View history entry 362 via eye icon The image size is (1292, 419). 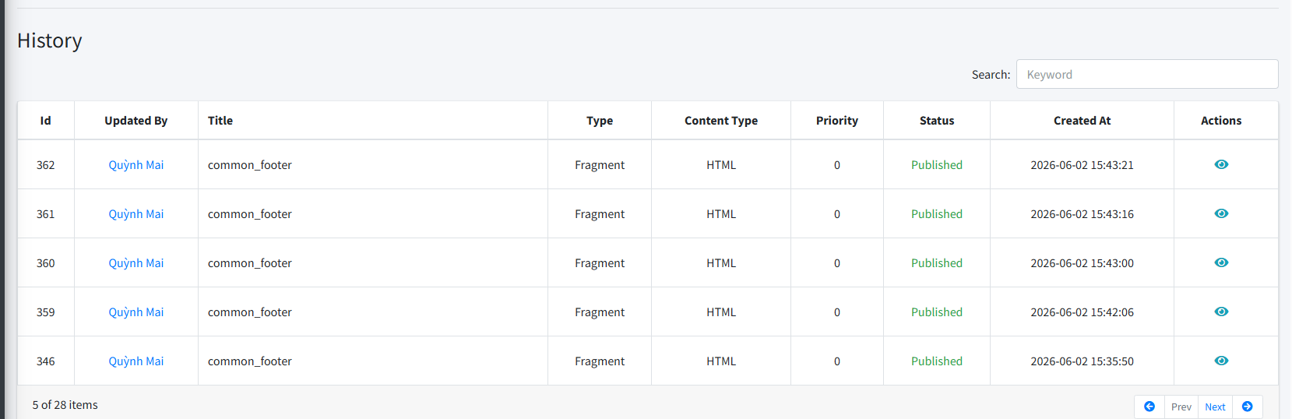1221,164
